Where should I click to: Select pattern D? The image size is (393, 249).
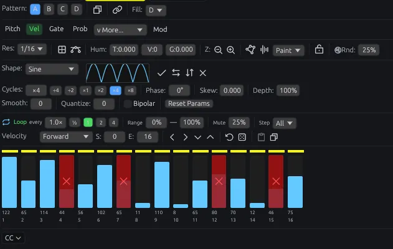pyautogui.click(x=77, y=9)
